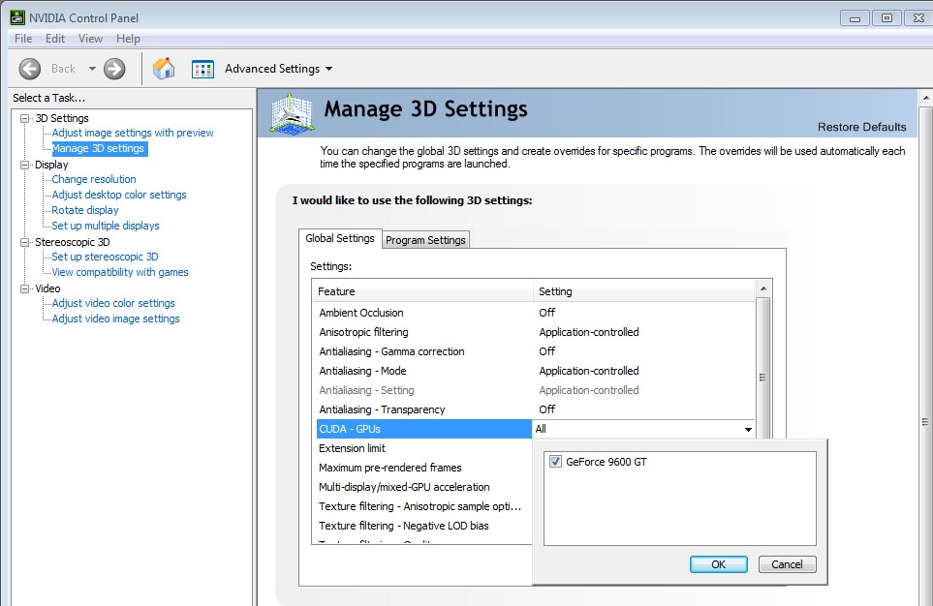Viewport: 933px width, 606px height.
Task: Select Multi-display/mixed-GPU acceleration row
Action: (x=422, y=487)
